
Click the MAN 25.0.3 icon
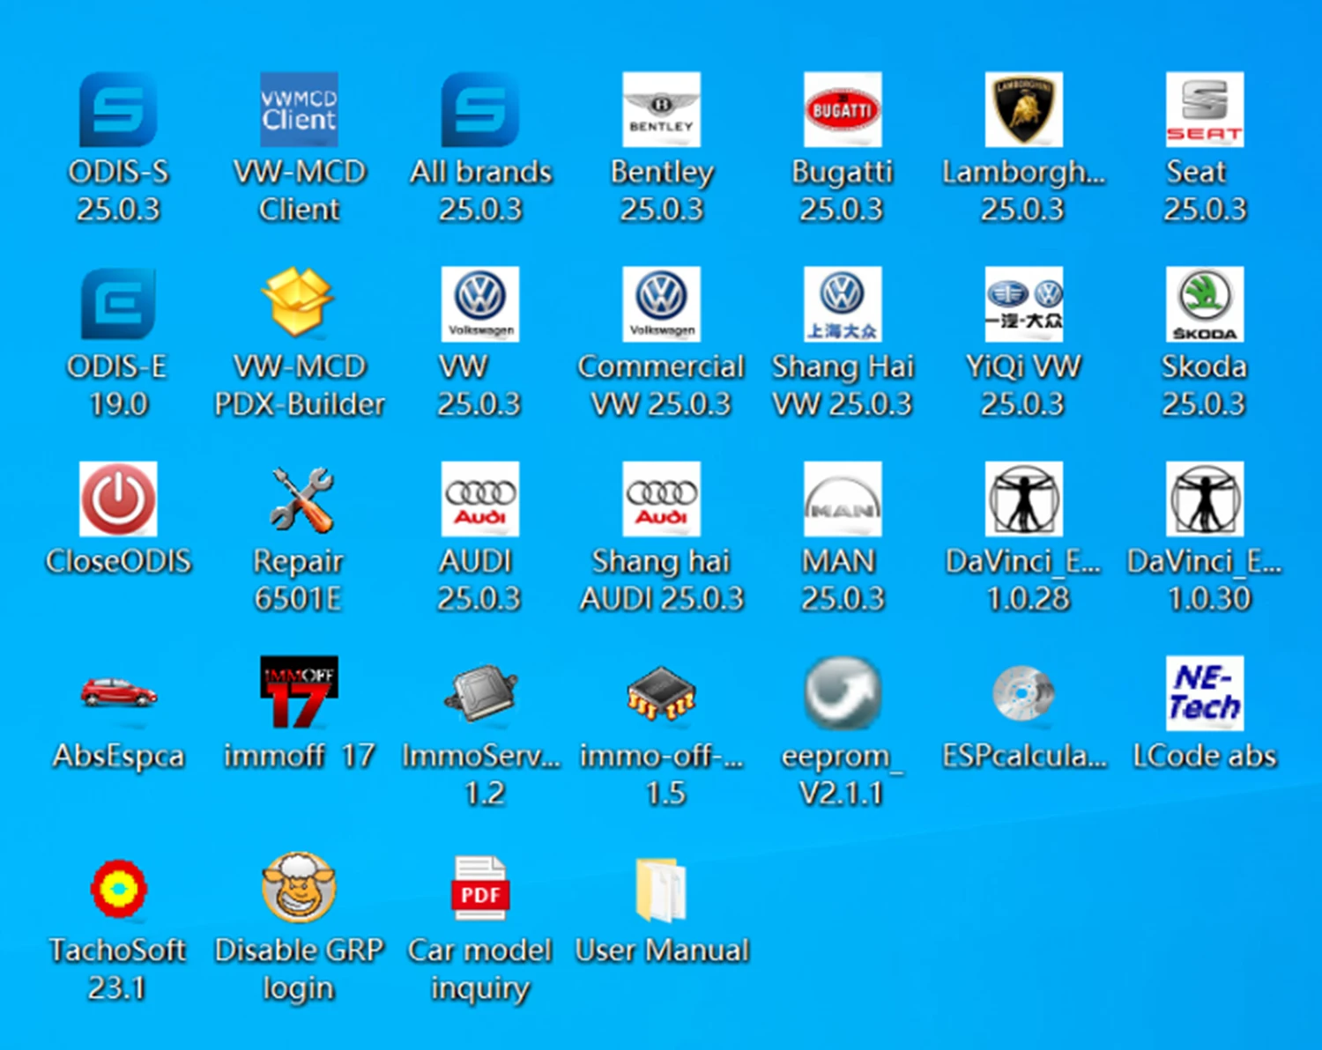843,499
